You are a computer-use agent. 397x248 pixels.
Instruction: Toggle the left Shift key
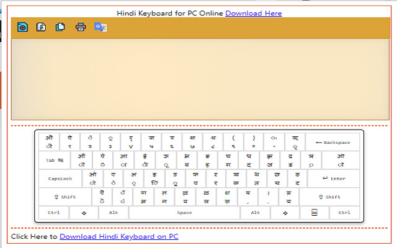pos(65,197)
